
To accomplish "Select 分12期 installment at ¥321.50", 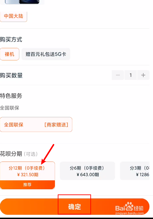I will [x=27, y=171].
